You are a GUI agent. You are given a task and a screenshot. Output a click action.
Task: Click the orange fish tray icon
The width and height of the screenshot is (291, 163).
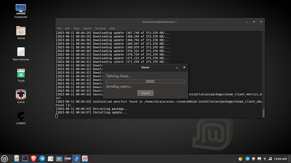240,159
